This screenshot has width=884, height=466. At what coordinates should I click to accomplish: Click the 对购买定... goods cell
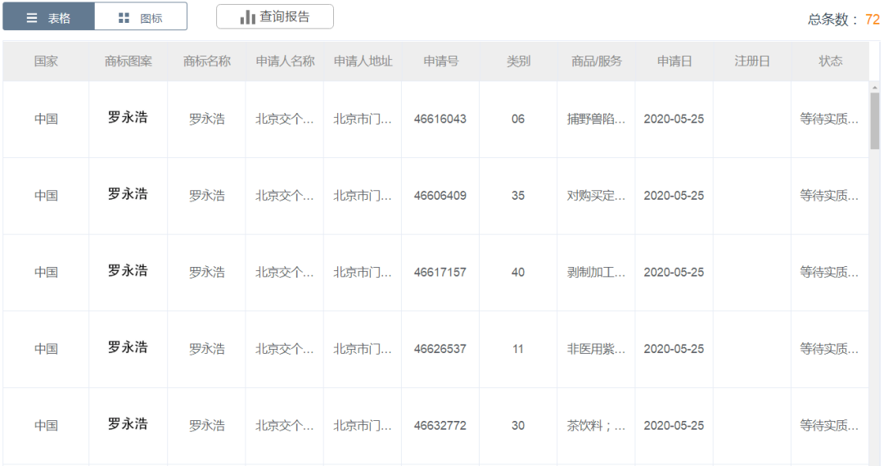[x=596, y=196]
